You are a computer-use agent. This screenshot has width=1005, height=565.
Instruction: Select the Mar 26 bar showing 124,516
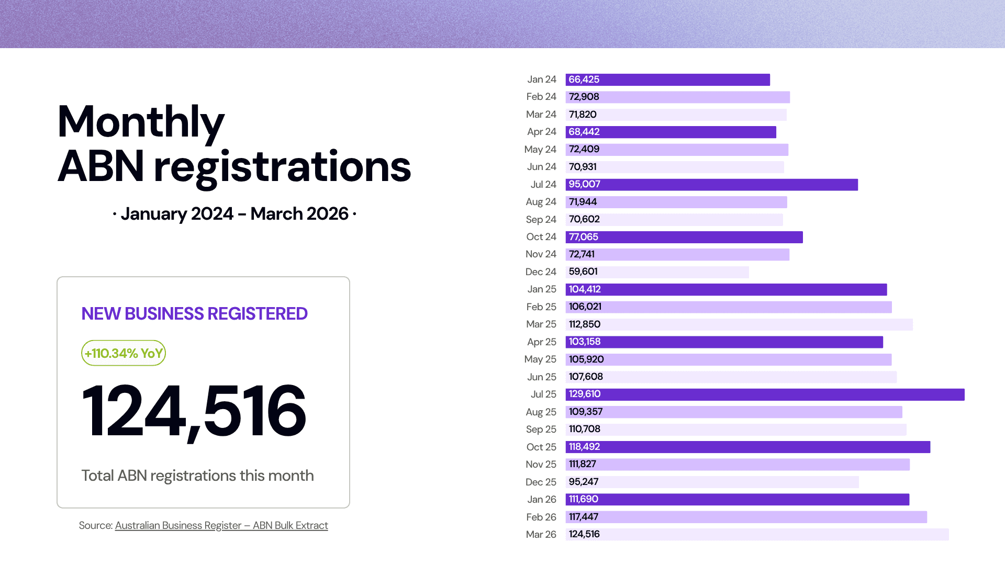coord(756,534)
